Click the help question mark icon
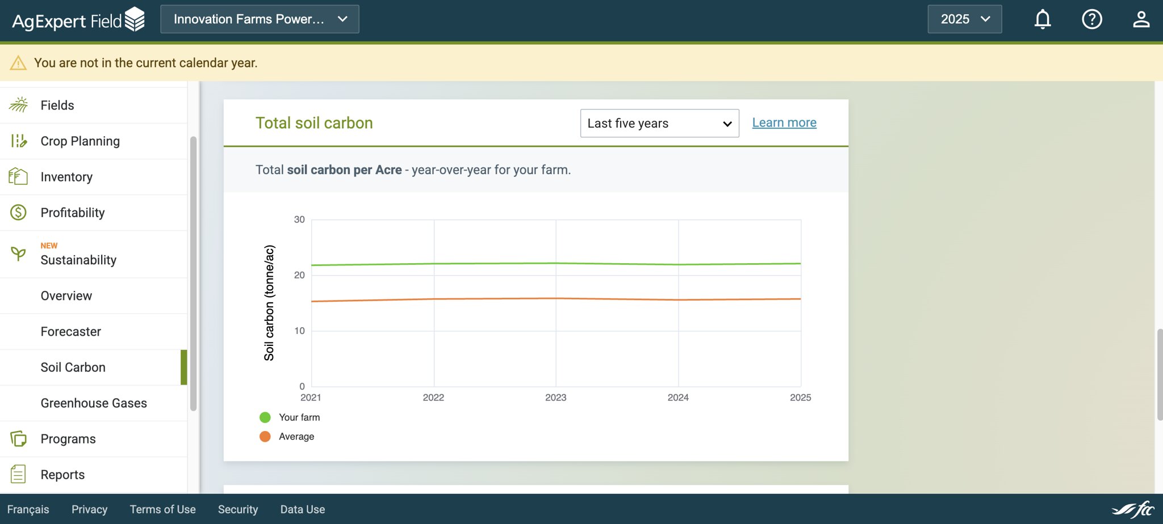 (1091, 19)
